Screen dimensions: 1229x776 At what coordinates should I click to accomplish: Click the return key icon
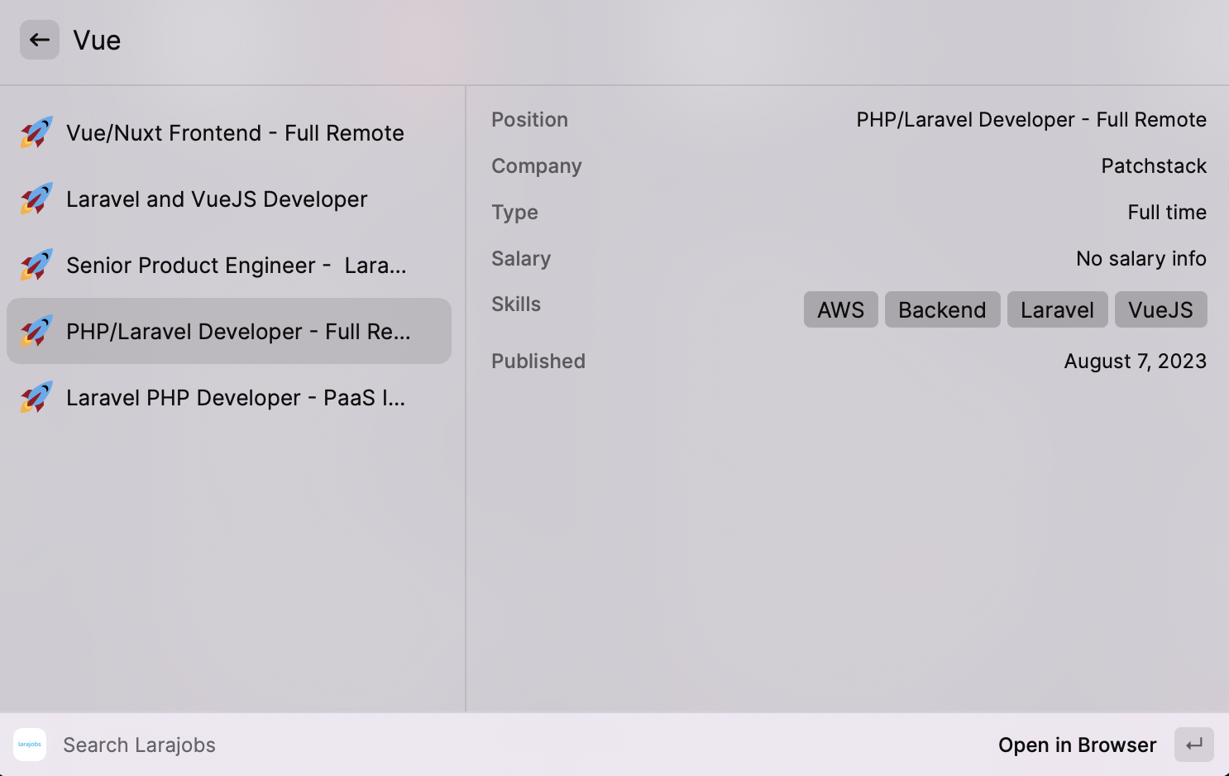(1194, 745)
